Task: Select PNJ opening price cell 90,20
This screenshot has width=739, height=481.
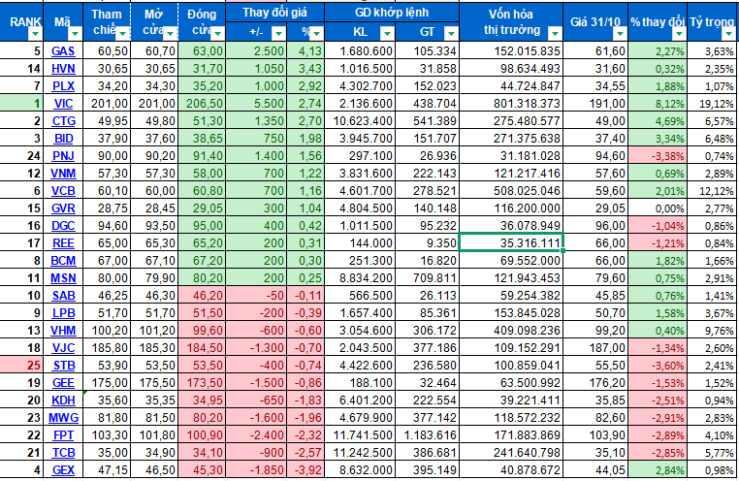Action: point(154,155)
